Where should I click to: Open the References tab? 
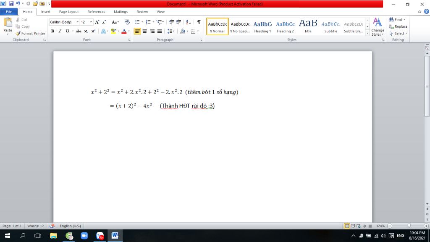96,12
